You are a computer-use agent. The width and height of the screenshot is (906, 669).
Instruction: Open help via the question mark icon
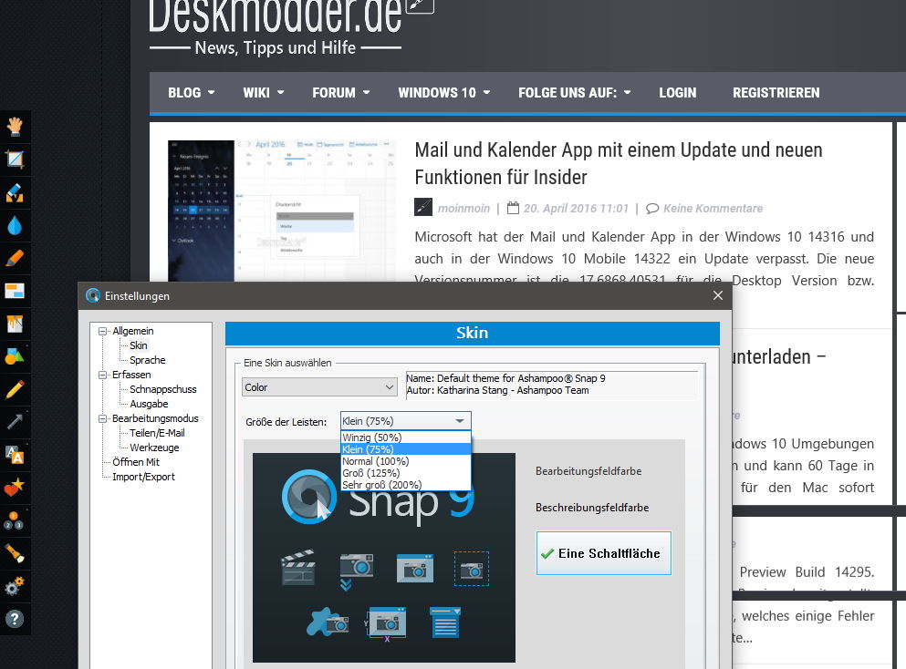click(15, 619)
